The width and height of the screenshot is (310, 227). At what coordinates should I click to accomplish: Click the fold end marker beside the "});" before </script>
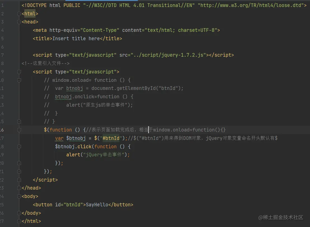click(19, 171)
